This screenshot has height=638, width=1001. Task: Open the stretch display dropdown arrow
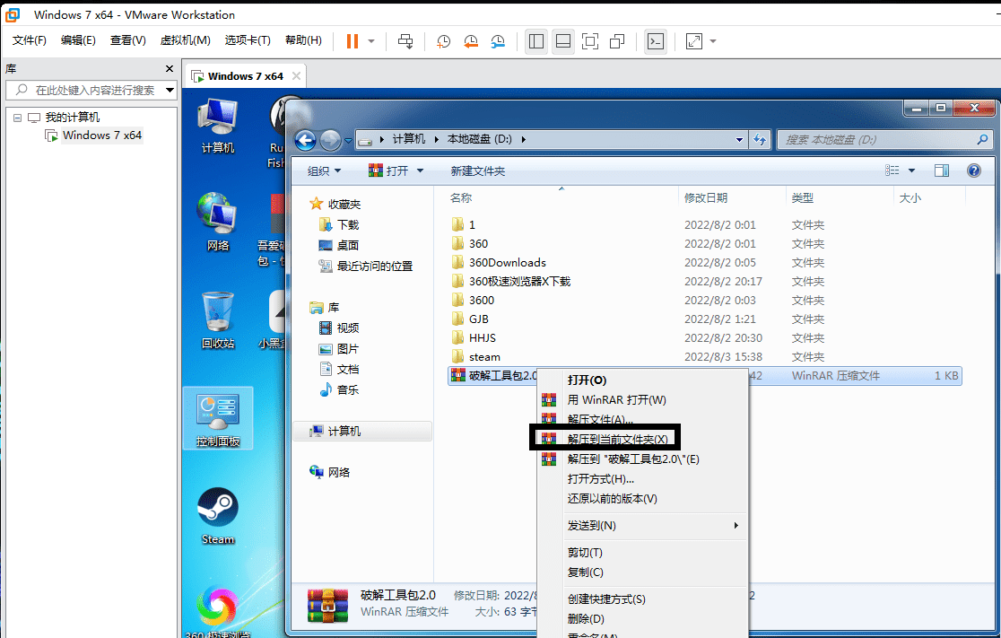713,41
